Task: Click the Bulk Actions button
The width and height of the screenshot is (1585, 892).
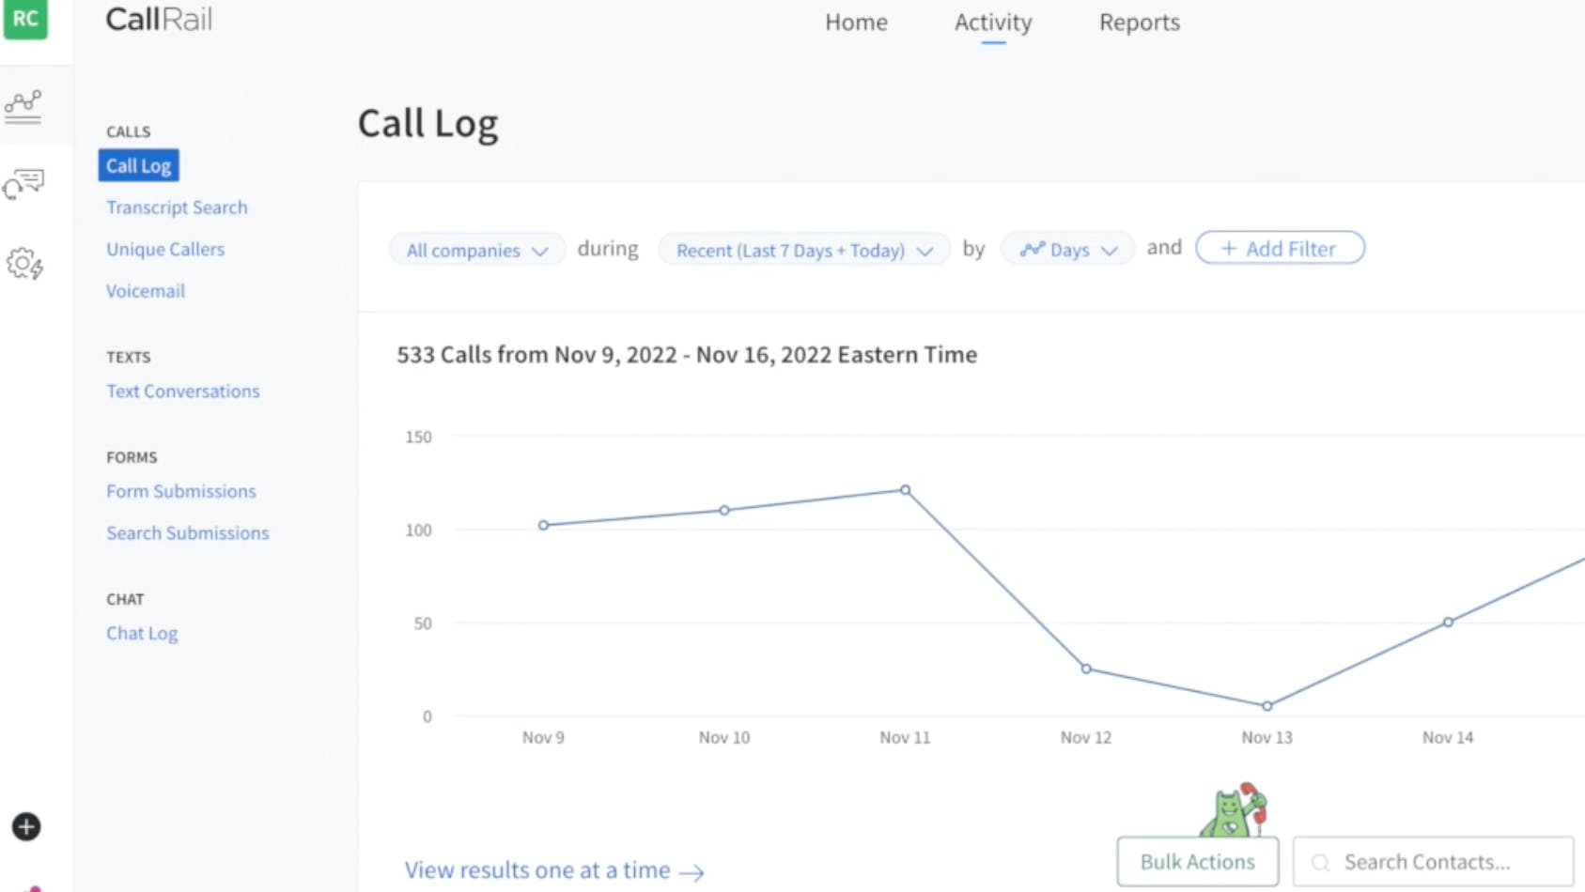Action: pyautogui.click(x=1196, y=861)
